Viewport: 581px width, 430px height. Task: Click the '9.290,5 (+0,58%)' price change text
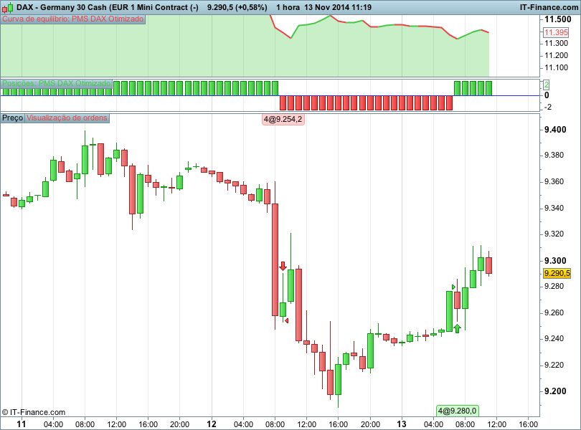click(x=237, y=7)
